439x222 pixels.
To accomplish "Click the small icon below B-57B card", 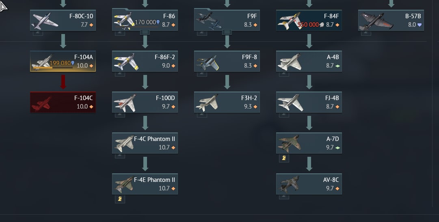I will (366, 33).
